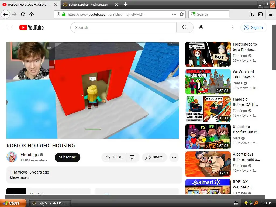Go to YouTube home via logo
The image size is (276, 207).
tap(32, 27)
